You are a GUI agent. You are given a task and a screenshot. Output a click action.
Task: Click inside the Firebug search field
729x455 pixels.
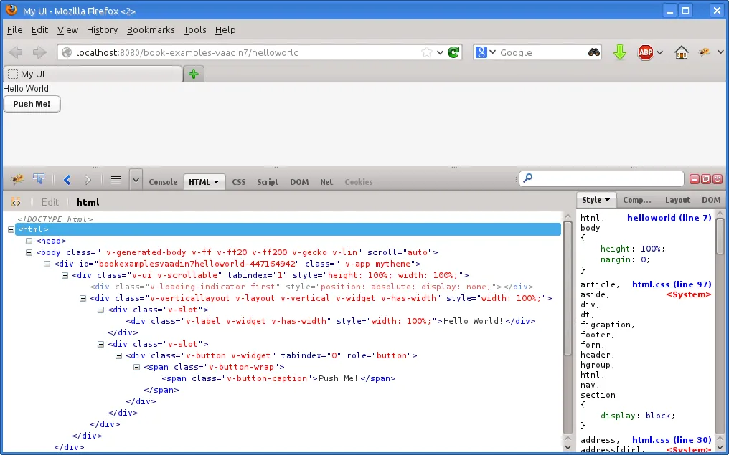point(601,178)
